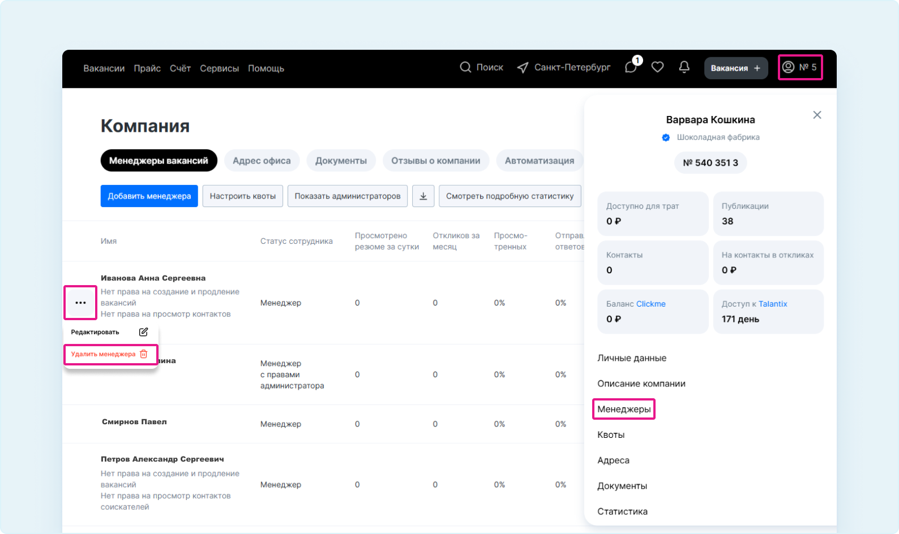The image size is (899, 534).
Task: Open three-dots menu for Иванова Анна
Action: point(80,303)
